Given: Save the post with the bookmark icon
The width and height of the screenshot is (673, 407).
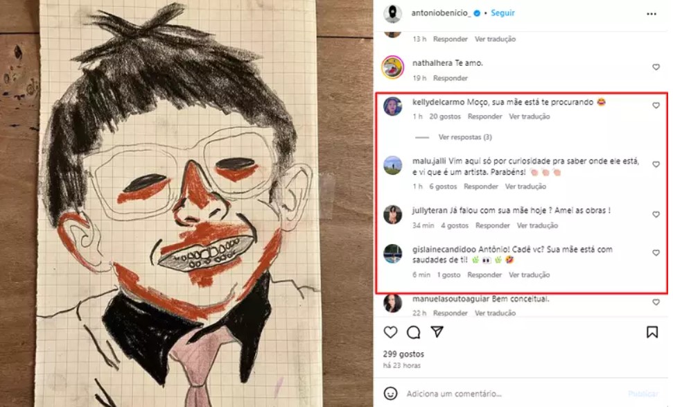Looking at the screenshot, I should click(652, 333).
